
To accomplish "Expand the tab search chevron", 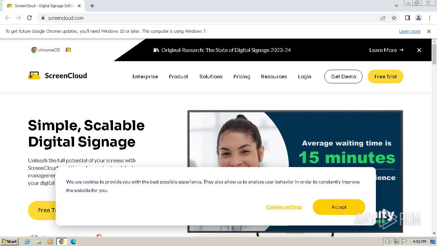I will tap(396, 5).
